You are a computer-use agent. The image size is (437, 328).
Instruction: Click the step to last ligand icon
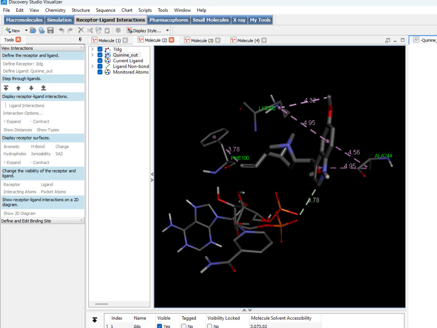click(x=42, y=88)
